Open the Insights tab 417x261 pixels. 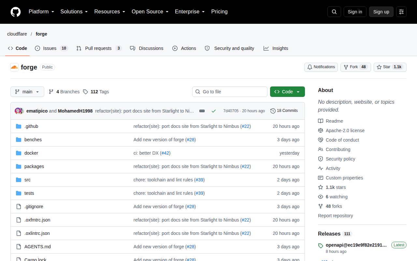[x=276, y=48]
